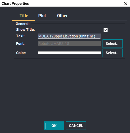Switch to the Title tab
The width and height of the screenshot is (130, 133).
[x=24, y=16]
